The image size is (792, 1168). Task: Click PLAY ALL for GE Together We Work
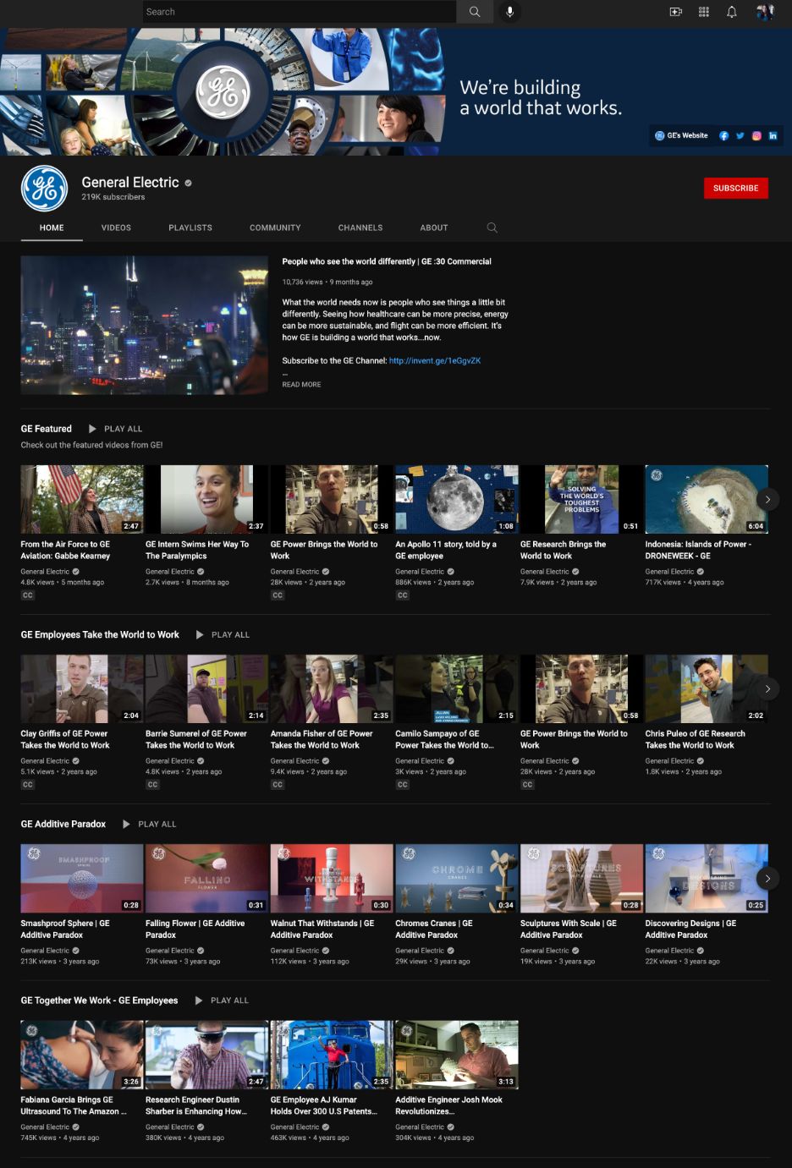coord(229,1000)
